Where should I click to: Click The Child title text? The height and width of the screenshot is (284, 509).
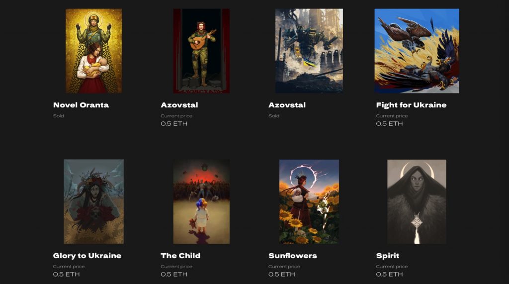click(180, 256)
